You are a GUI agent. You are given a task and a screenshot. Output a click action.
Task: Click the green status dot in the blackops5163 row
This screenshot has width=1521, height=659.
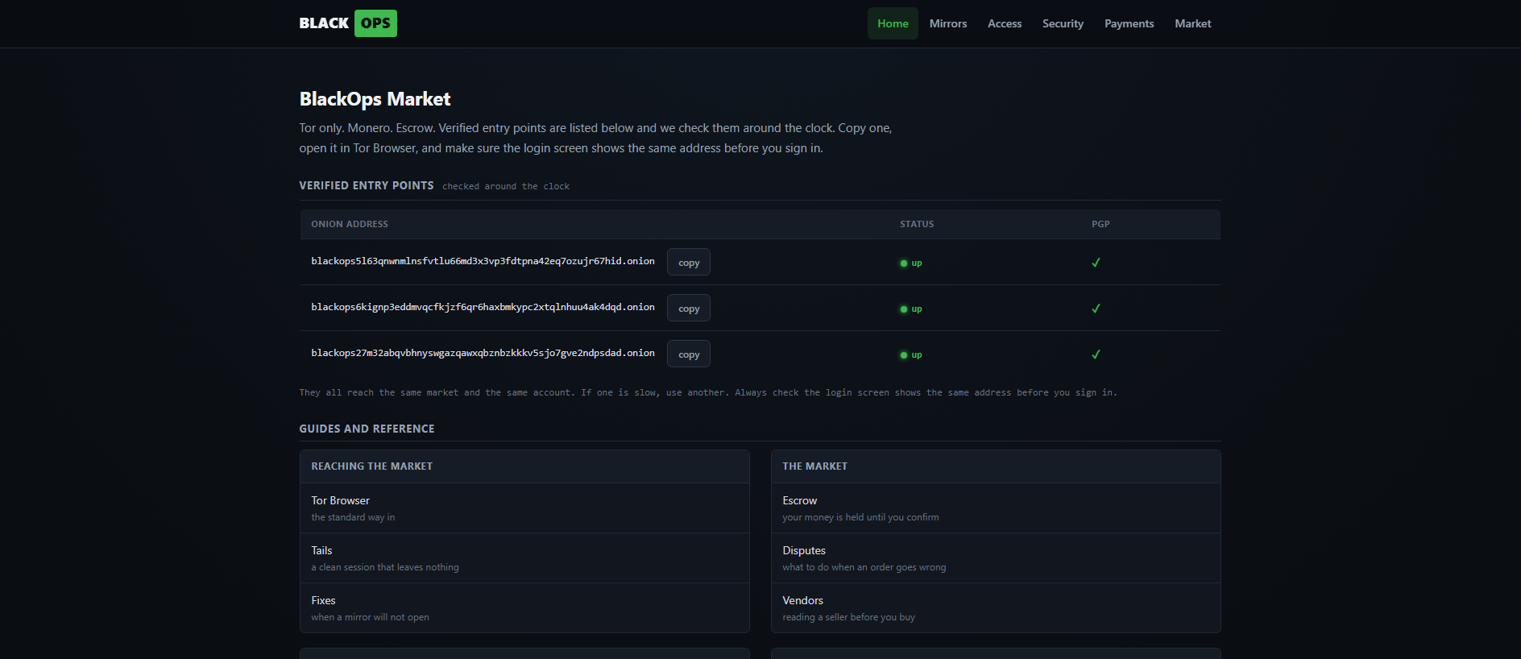point(904,263)
